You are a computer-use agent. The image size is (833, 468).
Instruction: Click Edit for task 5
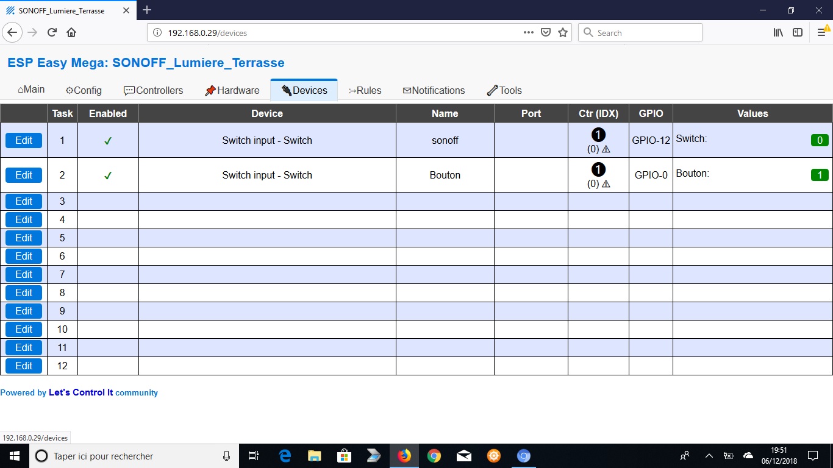(x=24, y=238)
